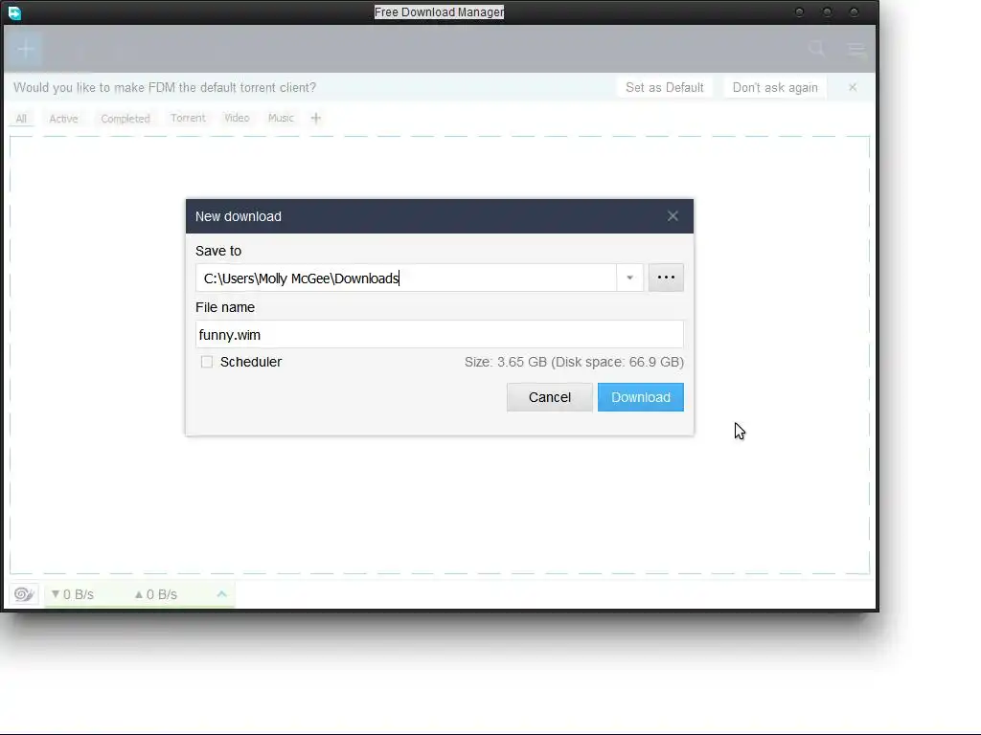This screenshot has width=981, height=735.
Task: Open the search magnifier in the toolbar
Action: tap(816, 49)
